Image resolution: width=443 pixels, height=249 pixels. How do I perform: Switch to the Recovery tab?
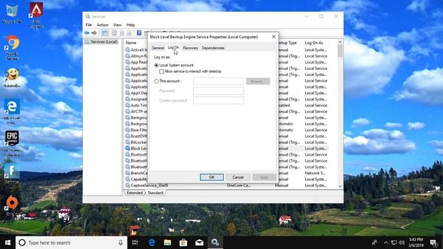pos(190,48)
